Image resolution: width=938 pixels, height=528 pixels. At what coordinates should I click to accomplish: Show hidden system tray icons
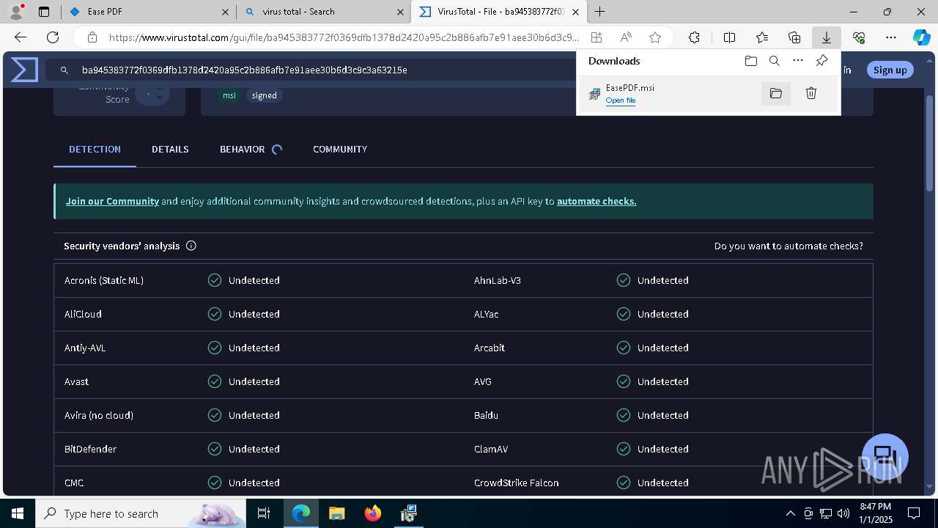(x=790, y=513)
